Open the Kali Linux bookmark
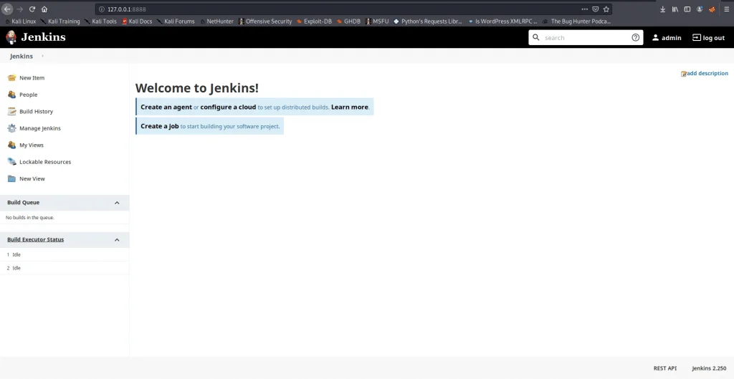This screenshot has width=734, height=379. click(x=21, y=21)
